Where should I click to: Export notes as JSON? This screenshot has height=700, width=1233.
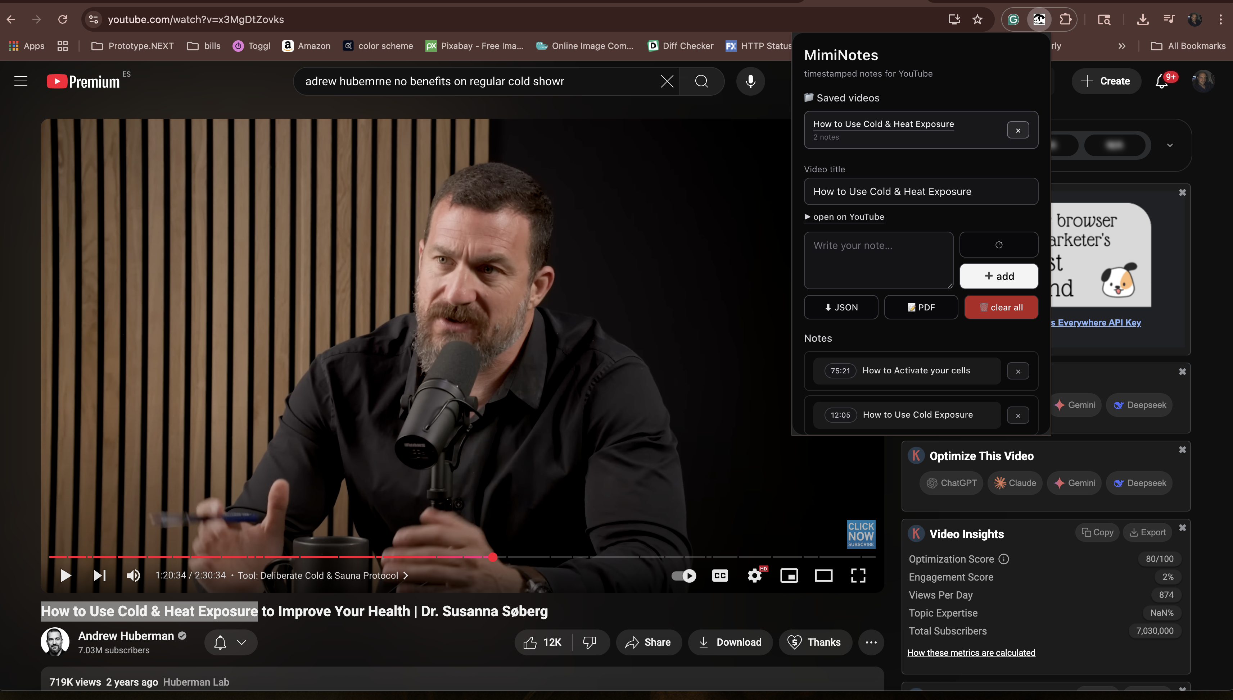click(841, 307)
